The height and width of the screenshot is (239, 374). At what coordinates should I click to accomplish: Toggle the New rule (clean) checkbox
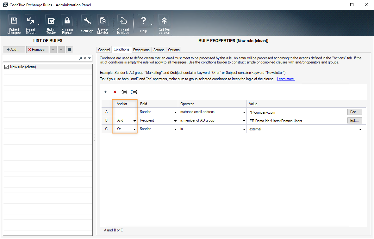[6, 67]
